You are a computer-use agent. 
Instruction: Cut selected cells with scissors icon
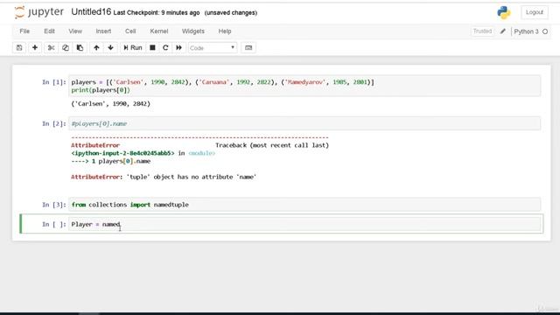51,47
